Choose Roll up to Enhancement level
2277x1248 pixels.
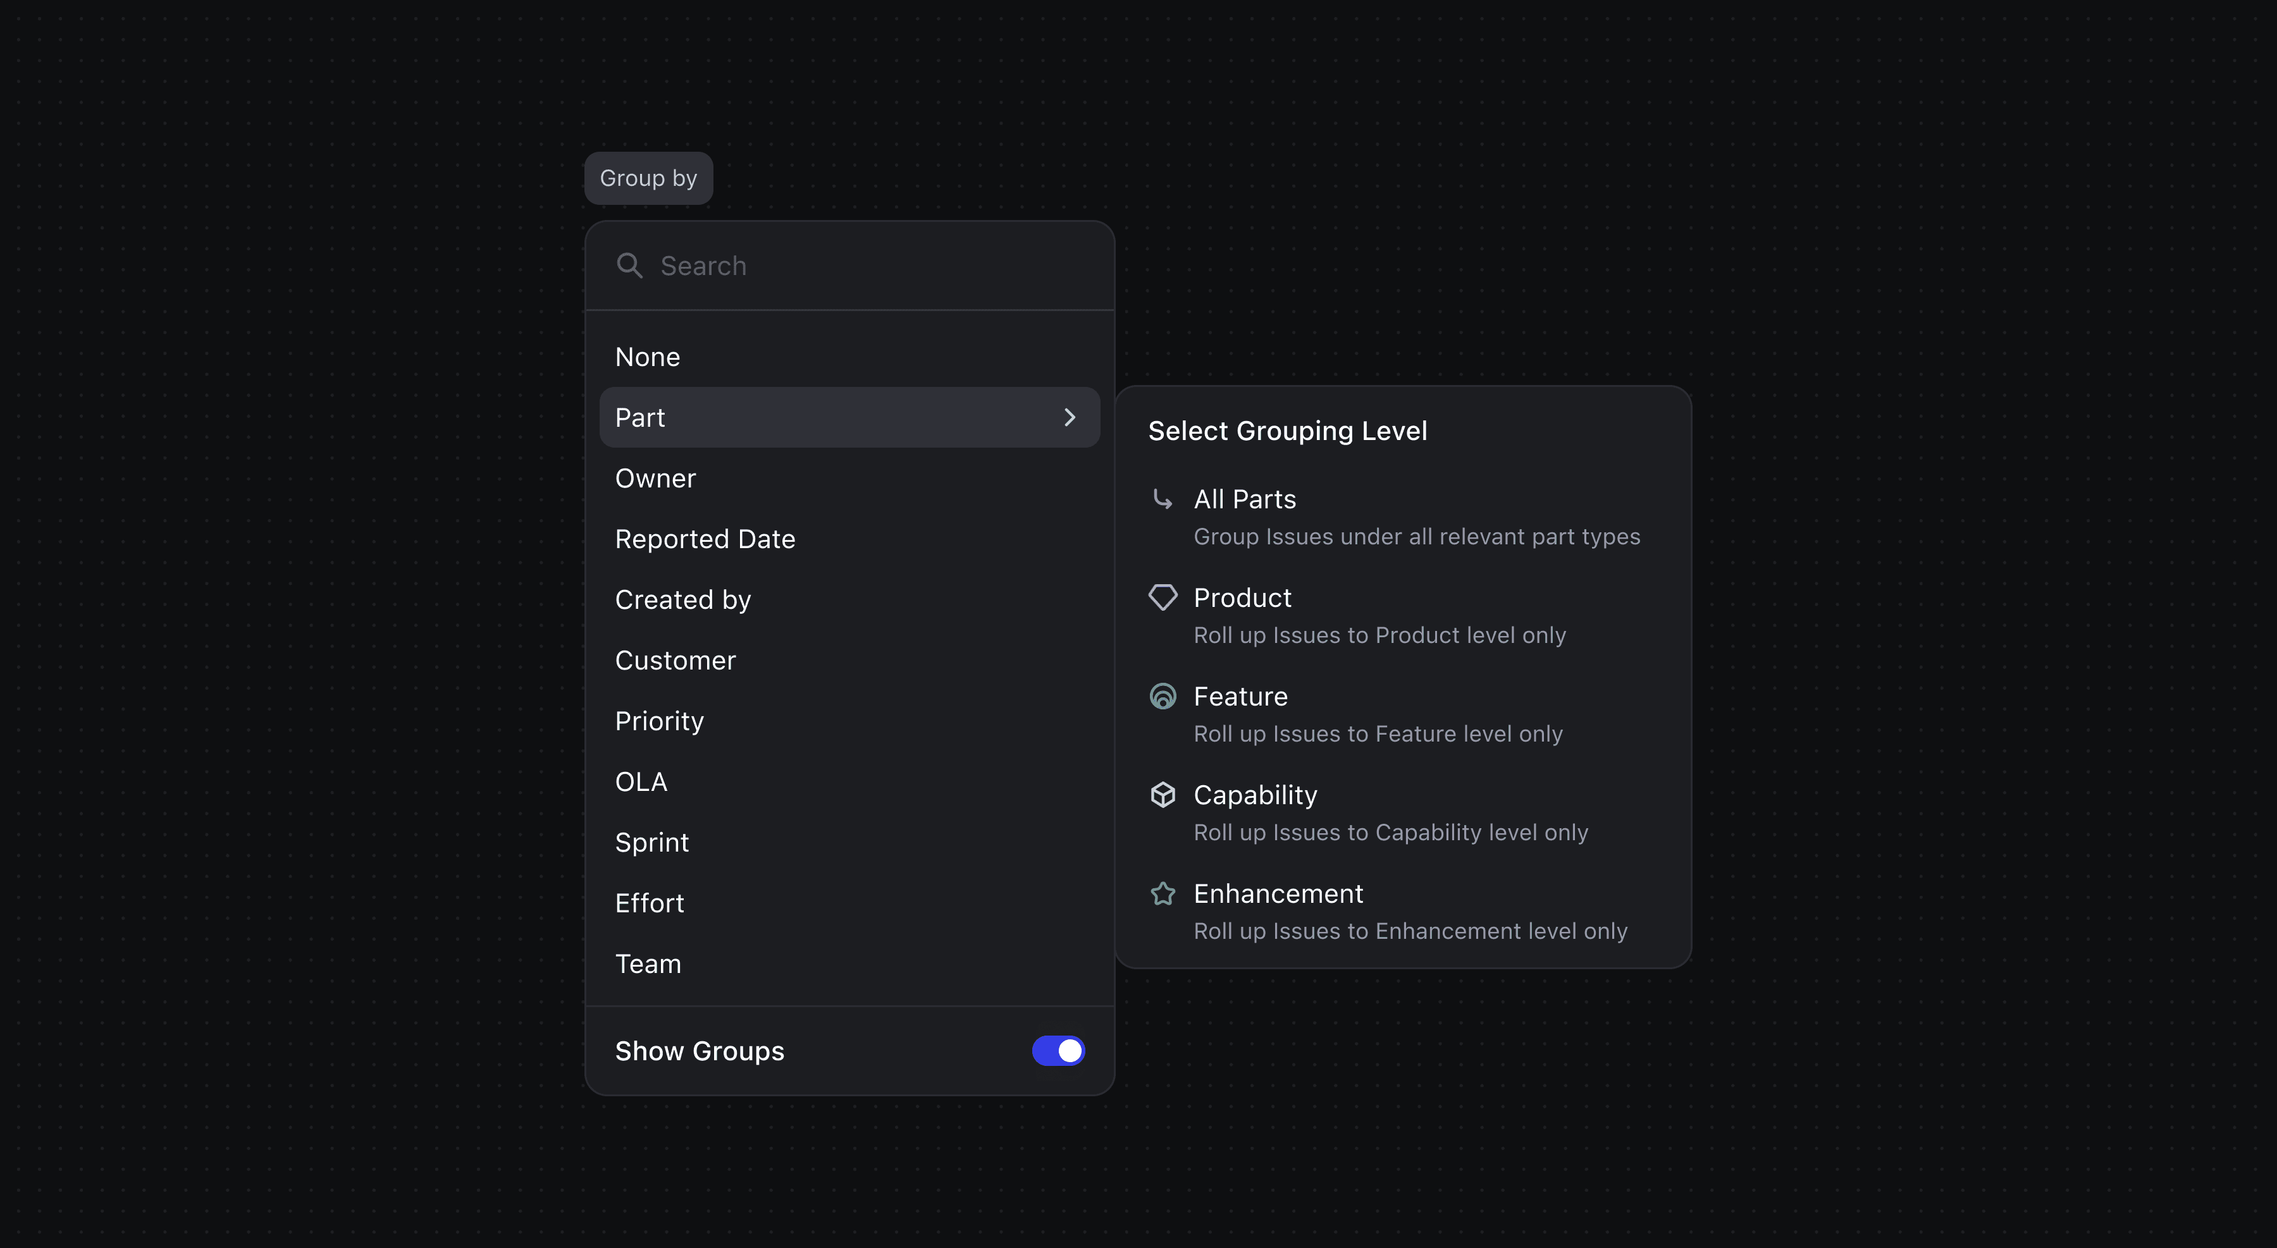[x=1409, y=931]
